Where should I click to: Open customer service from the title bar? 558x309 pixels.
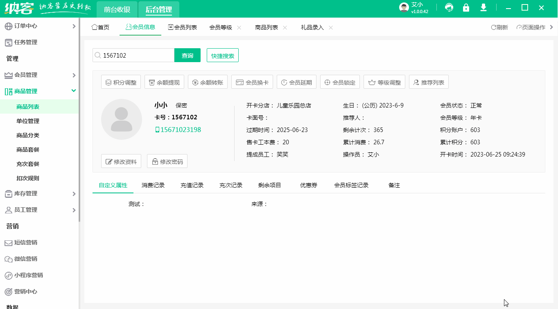coord(449,7)
